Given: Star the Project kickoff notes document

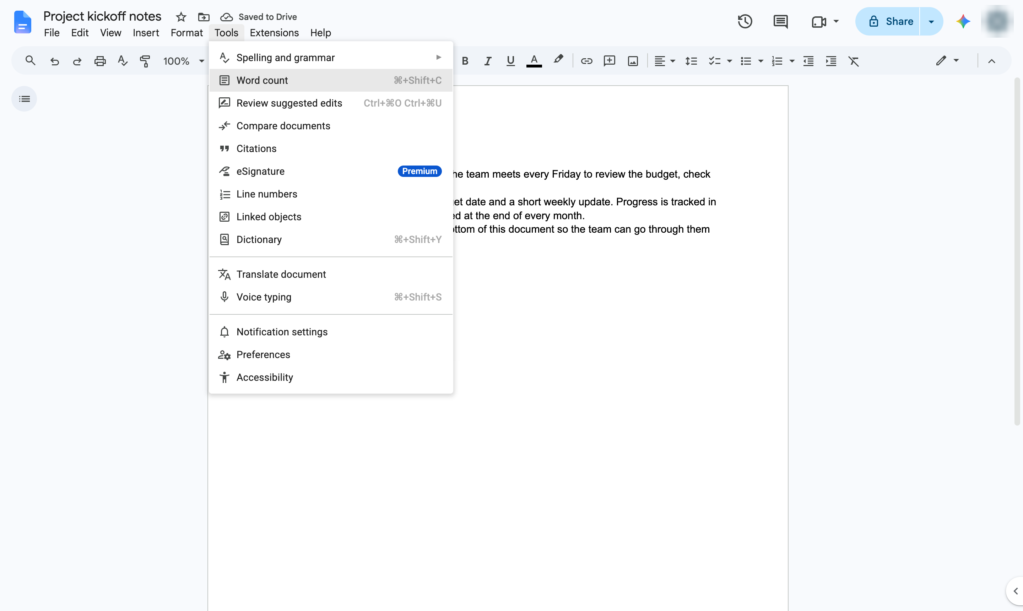Looking at the screenshot, I should point(181,17).
